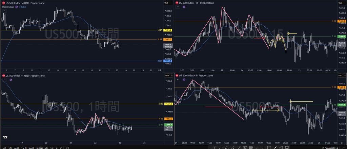This screenshot has width=347, height=149.
Task: Select the 1日 date range tab
Action: [x=4, y=148]
